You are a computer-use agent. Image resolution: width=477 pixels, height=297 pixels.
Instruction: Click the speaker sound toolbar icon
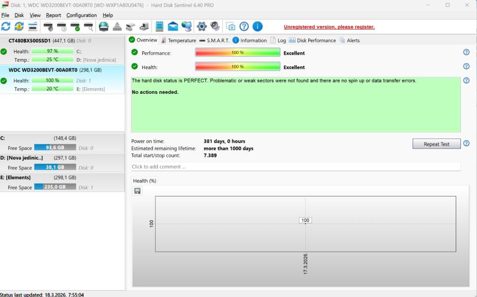215,26
